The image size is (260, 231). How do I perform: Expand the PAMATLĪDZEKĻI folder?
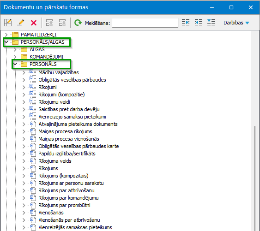tap(6, 35)
